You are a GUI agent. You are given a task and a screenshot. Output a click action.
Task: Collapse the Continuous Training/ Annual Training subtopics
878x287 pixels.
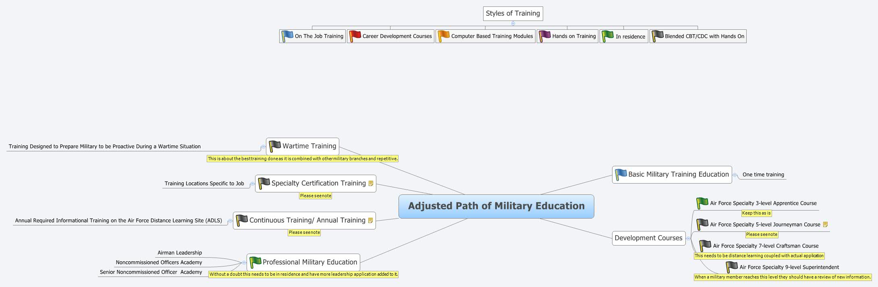(230, 221)
